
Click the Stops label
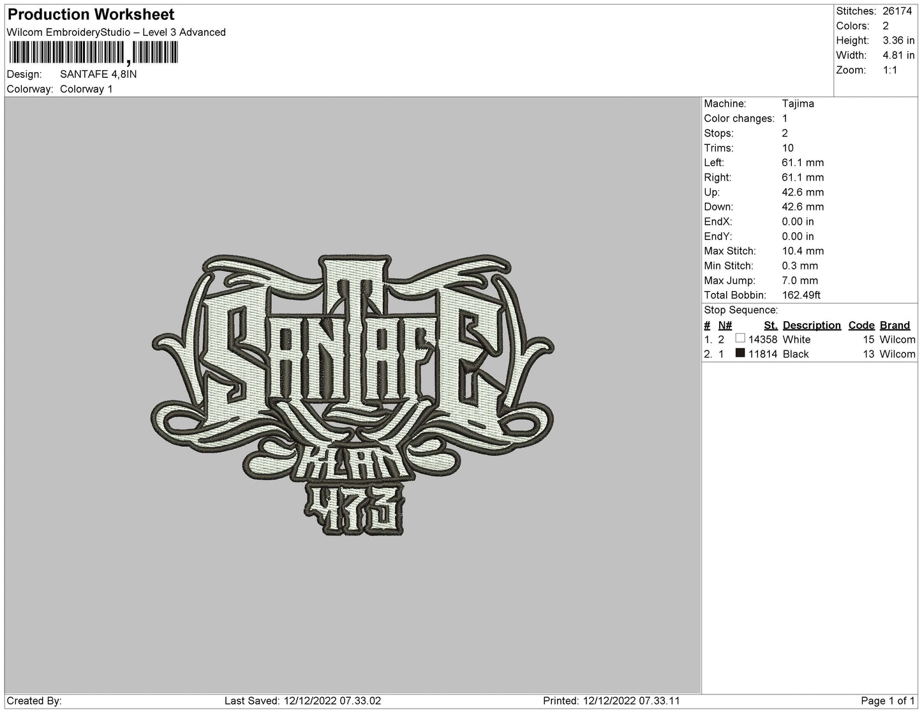tap(718, 133)
